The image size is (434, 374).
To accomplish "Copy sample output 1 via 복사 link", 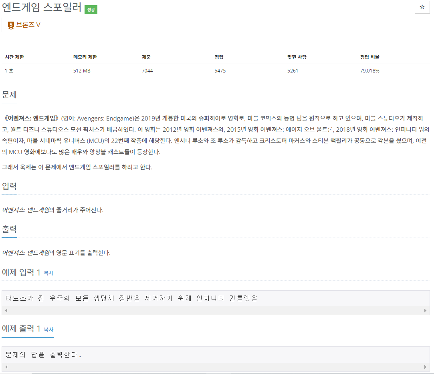I will tap(48, 330).
